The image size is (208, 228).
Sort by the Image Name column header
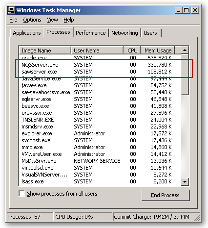click(45, 51)
